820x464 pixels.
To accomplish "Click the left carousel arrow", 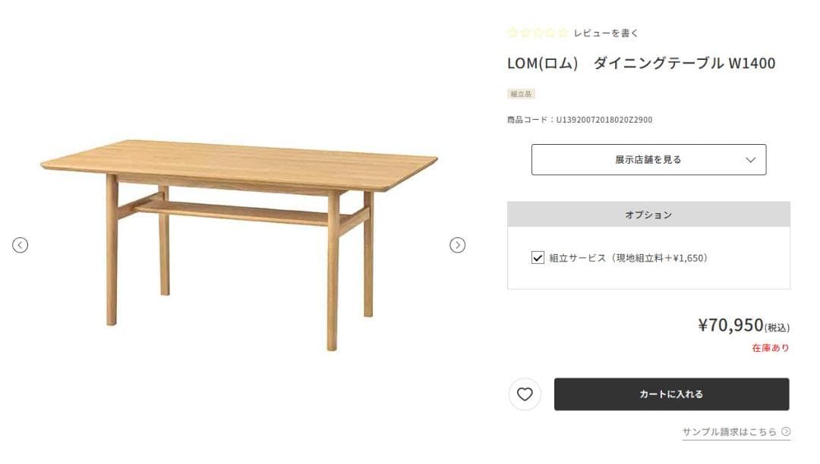I will 20,245.
